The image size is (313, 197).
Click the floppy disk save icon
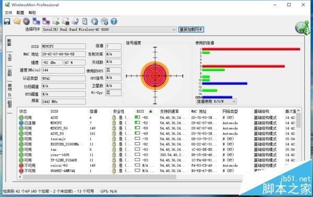pyautogui.click(x=7, y=21)
